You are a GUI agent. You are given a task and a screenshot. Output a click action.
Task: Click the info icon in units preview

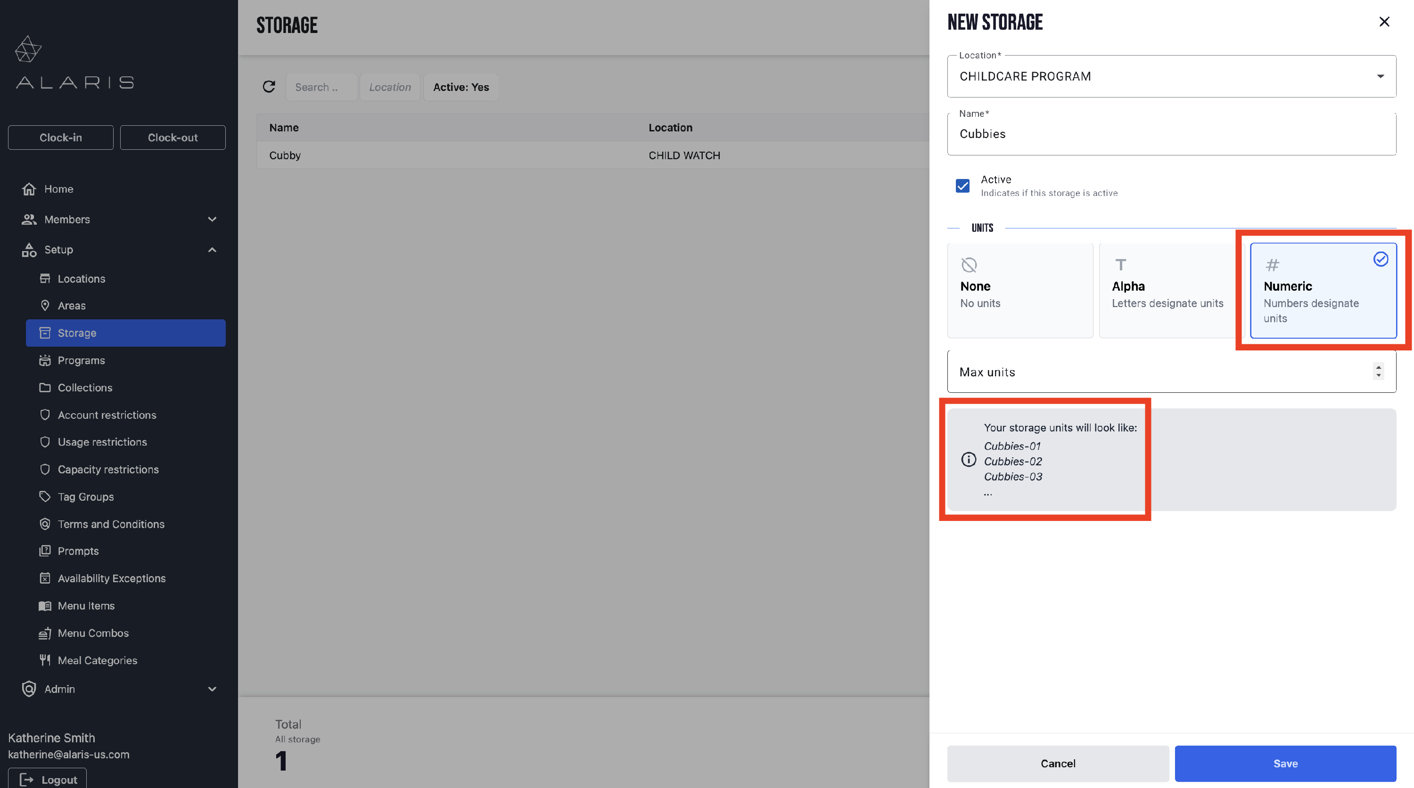[x=968, y=459]
